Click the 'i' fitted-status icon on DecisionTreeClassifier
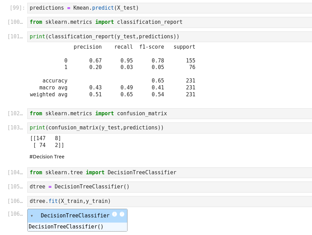312x235 pixels. 115,214
